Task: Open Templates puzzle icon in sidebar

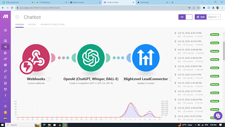Action: [x=5, y=53]
